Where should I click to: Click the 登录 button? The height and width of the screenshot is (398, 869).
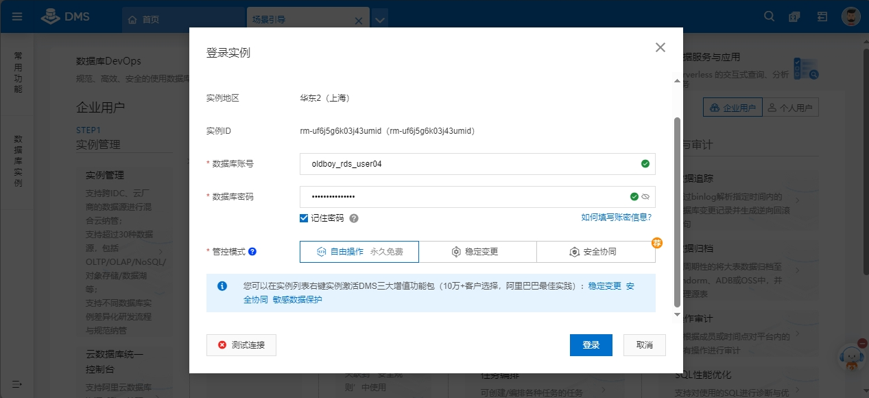coord(591,345)
